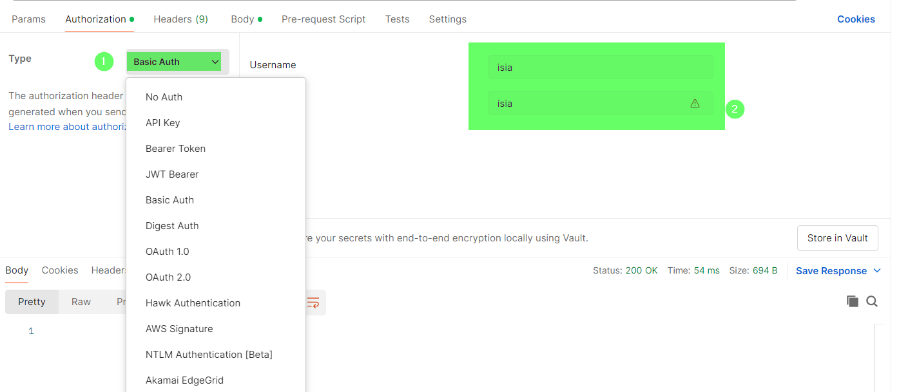Switch to the Tests tab
Screen dimensions: 899x392
397,19
